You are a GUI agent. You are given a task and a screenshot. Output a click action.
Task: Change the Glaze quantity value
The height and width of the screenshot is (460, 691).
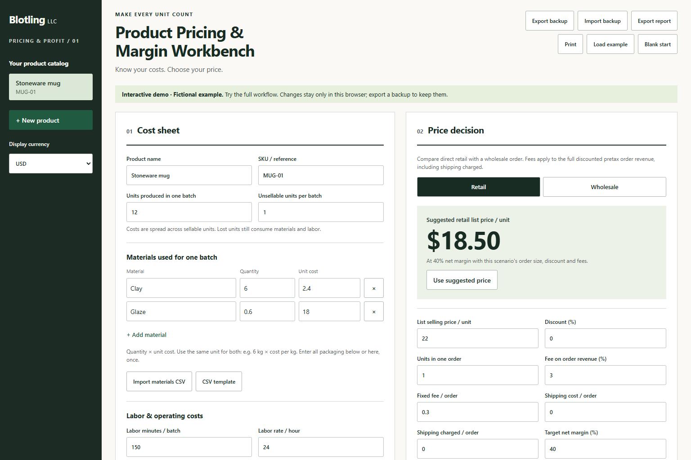point(267,311)
